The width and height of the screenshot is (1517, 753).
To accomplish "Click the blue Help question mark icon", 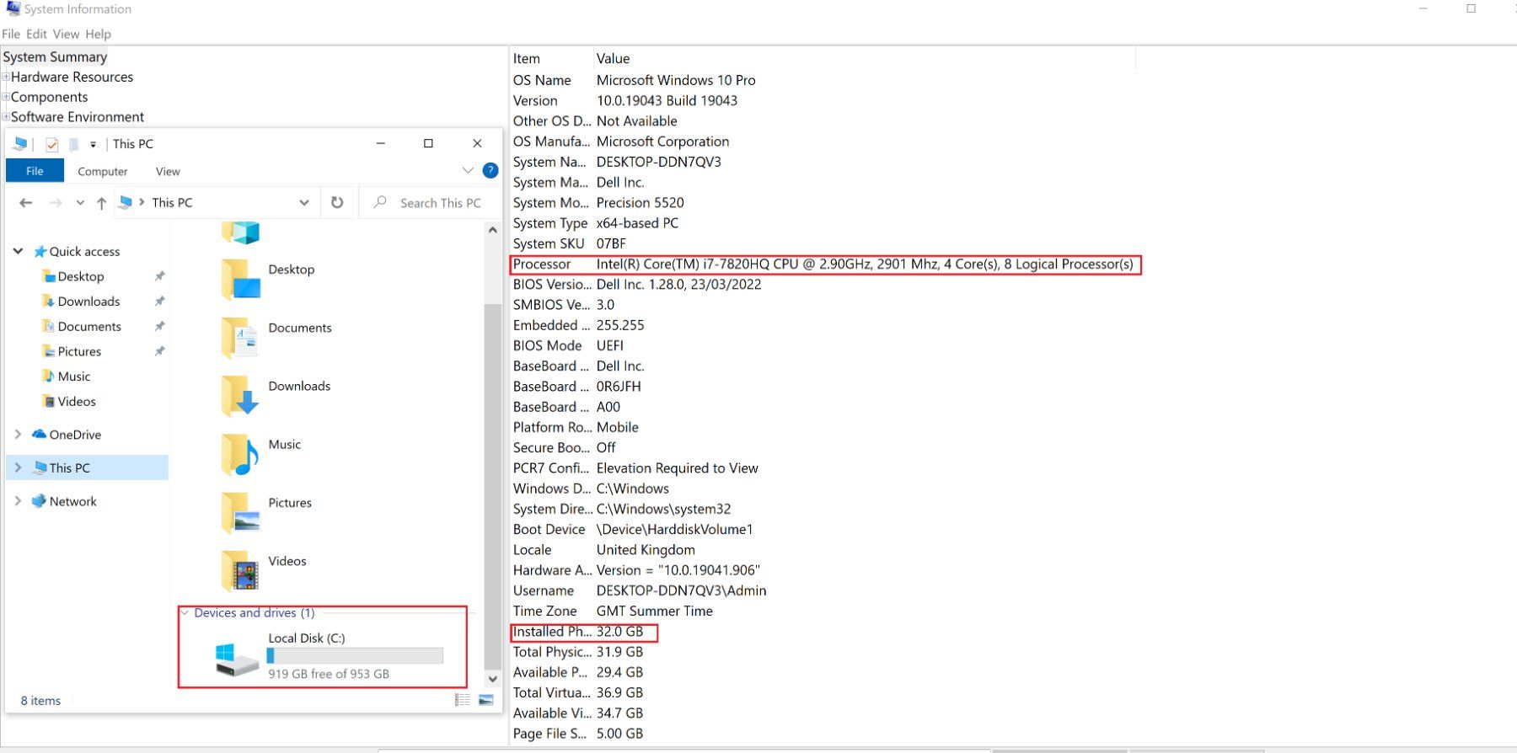I will pos(490,170).
